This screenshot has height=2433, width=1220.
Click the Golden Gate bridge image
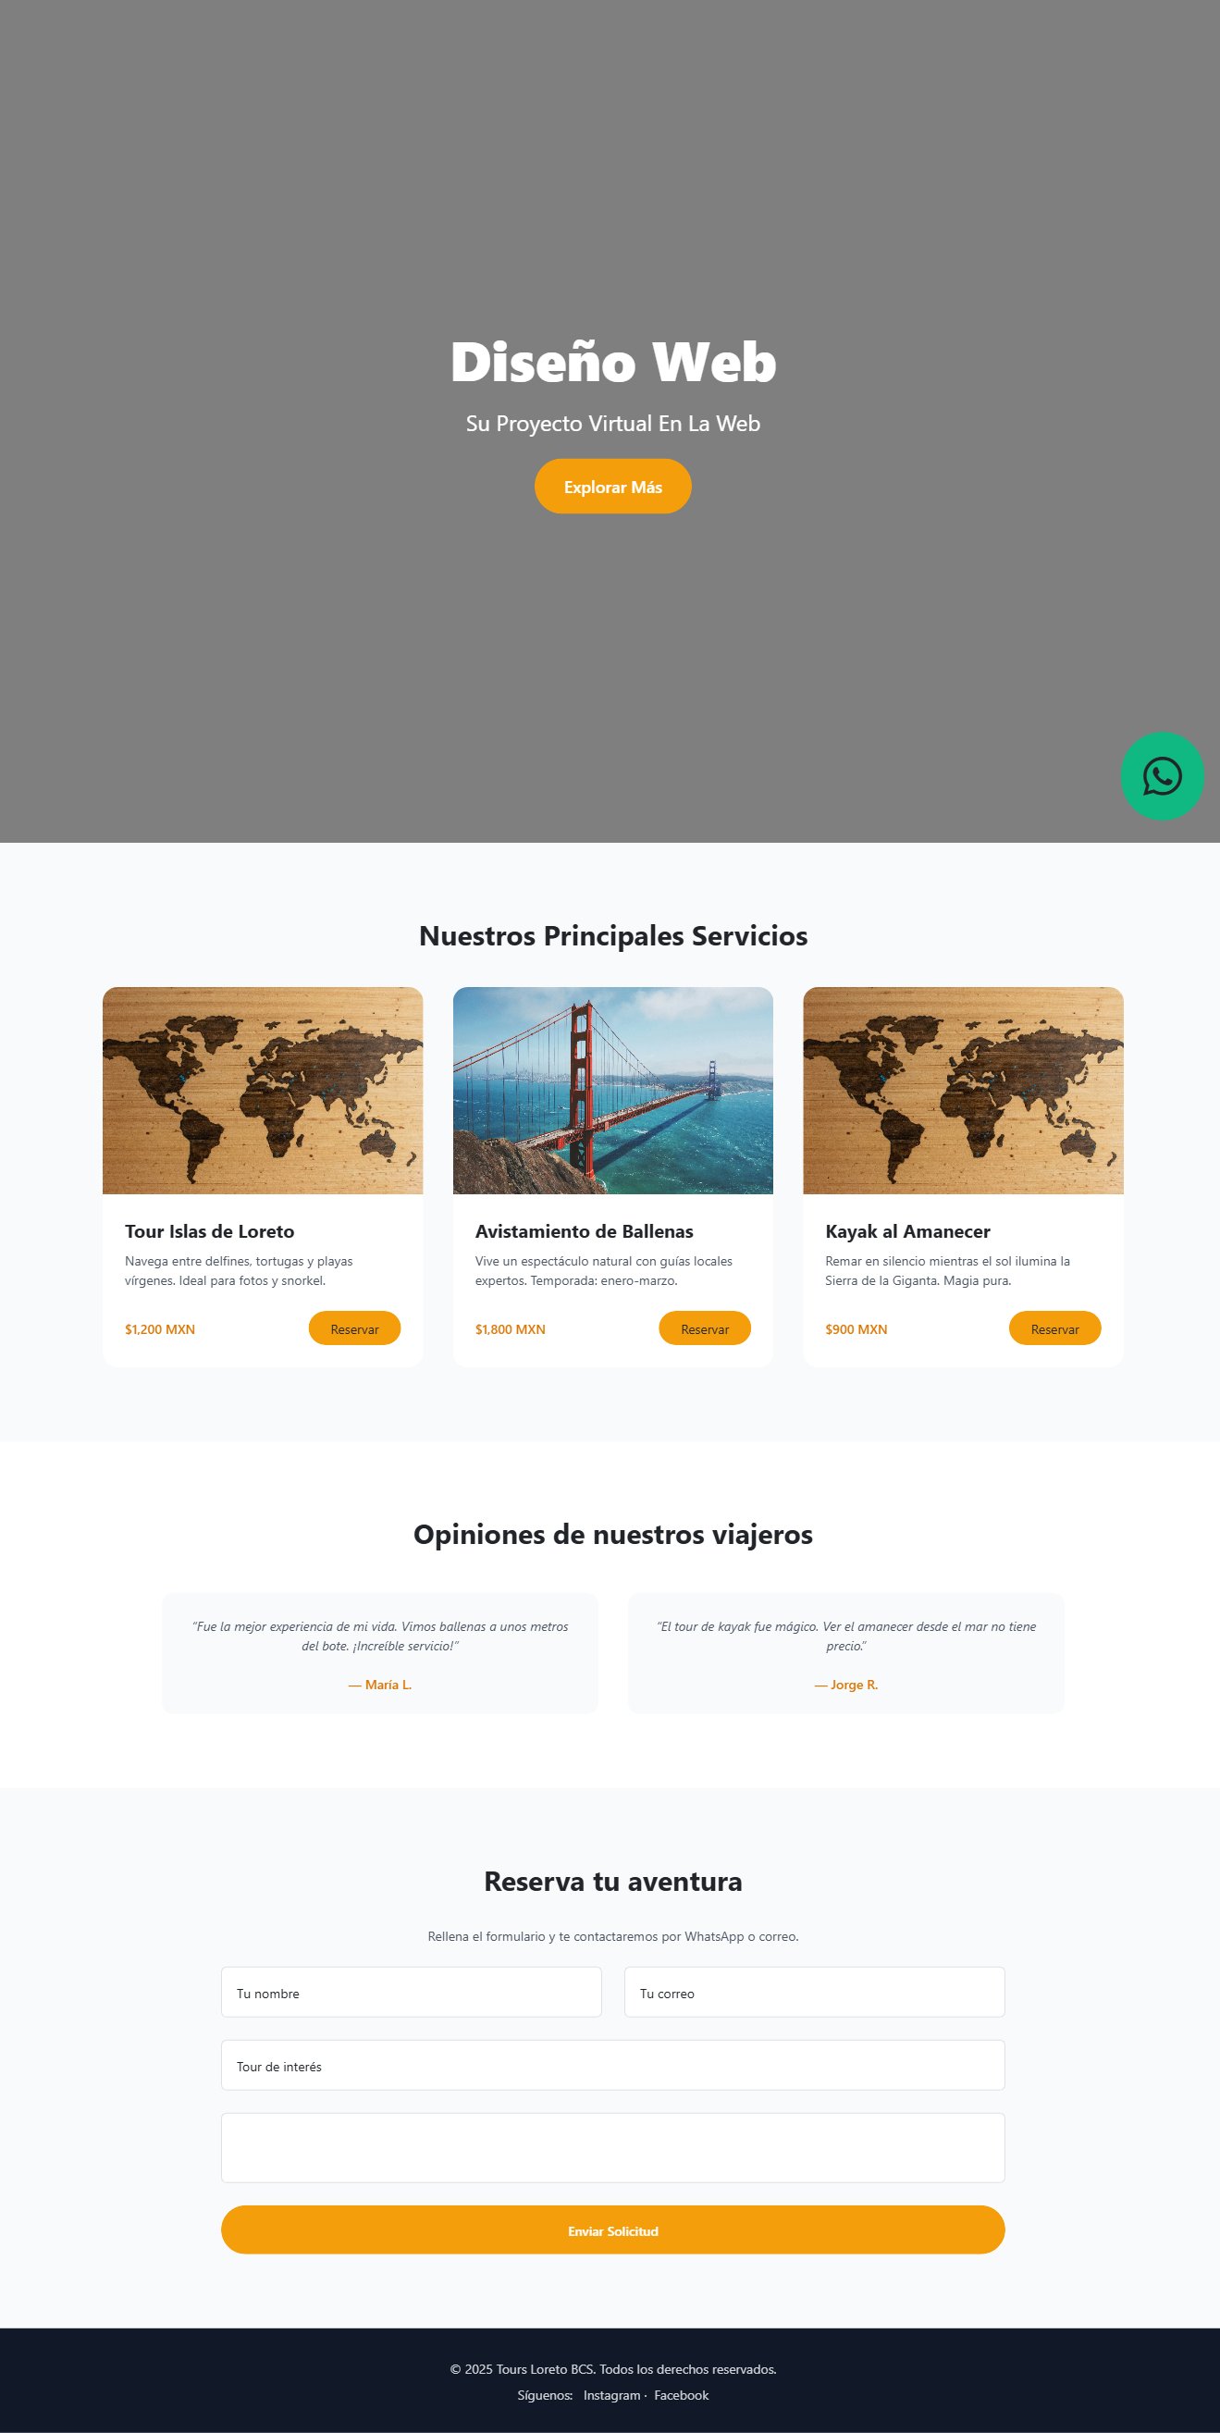click(x=613, y=1090)
